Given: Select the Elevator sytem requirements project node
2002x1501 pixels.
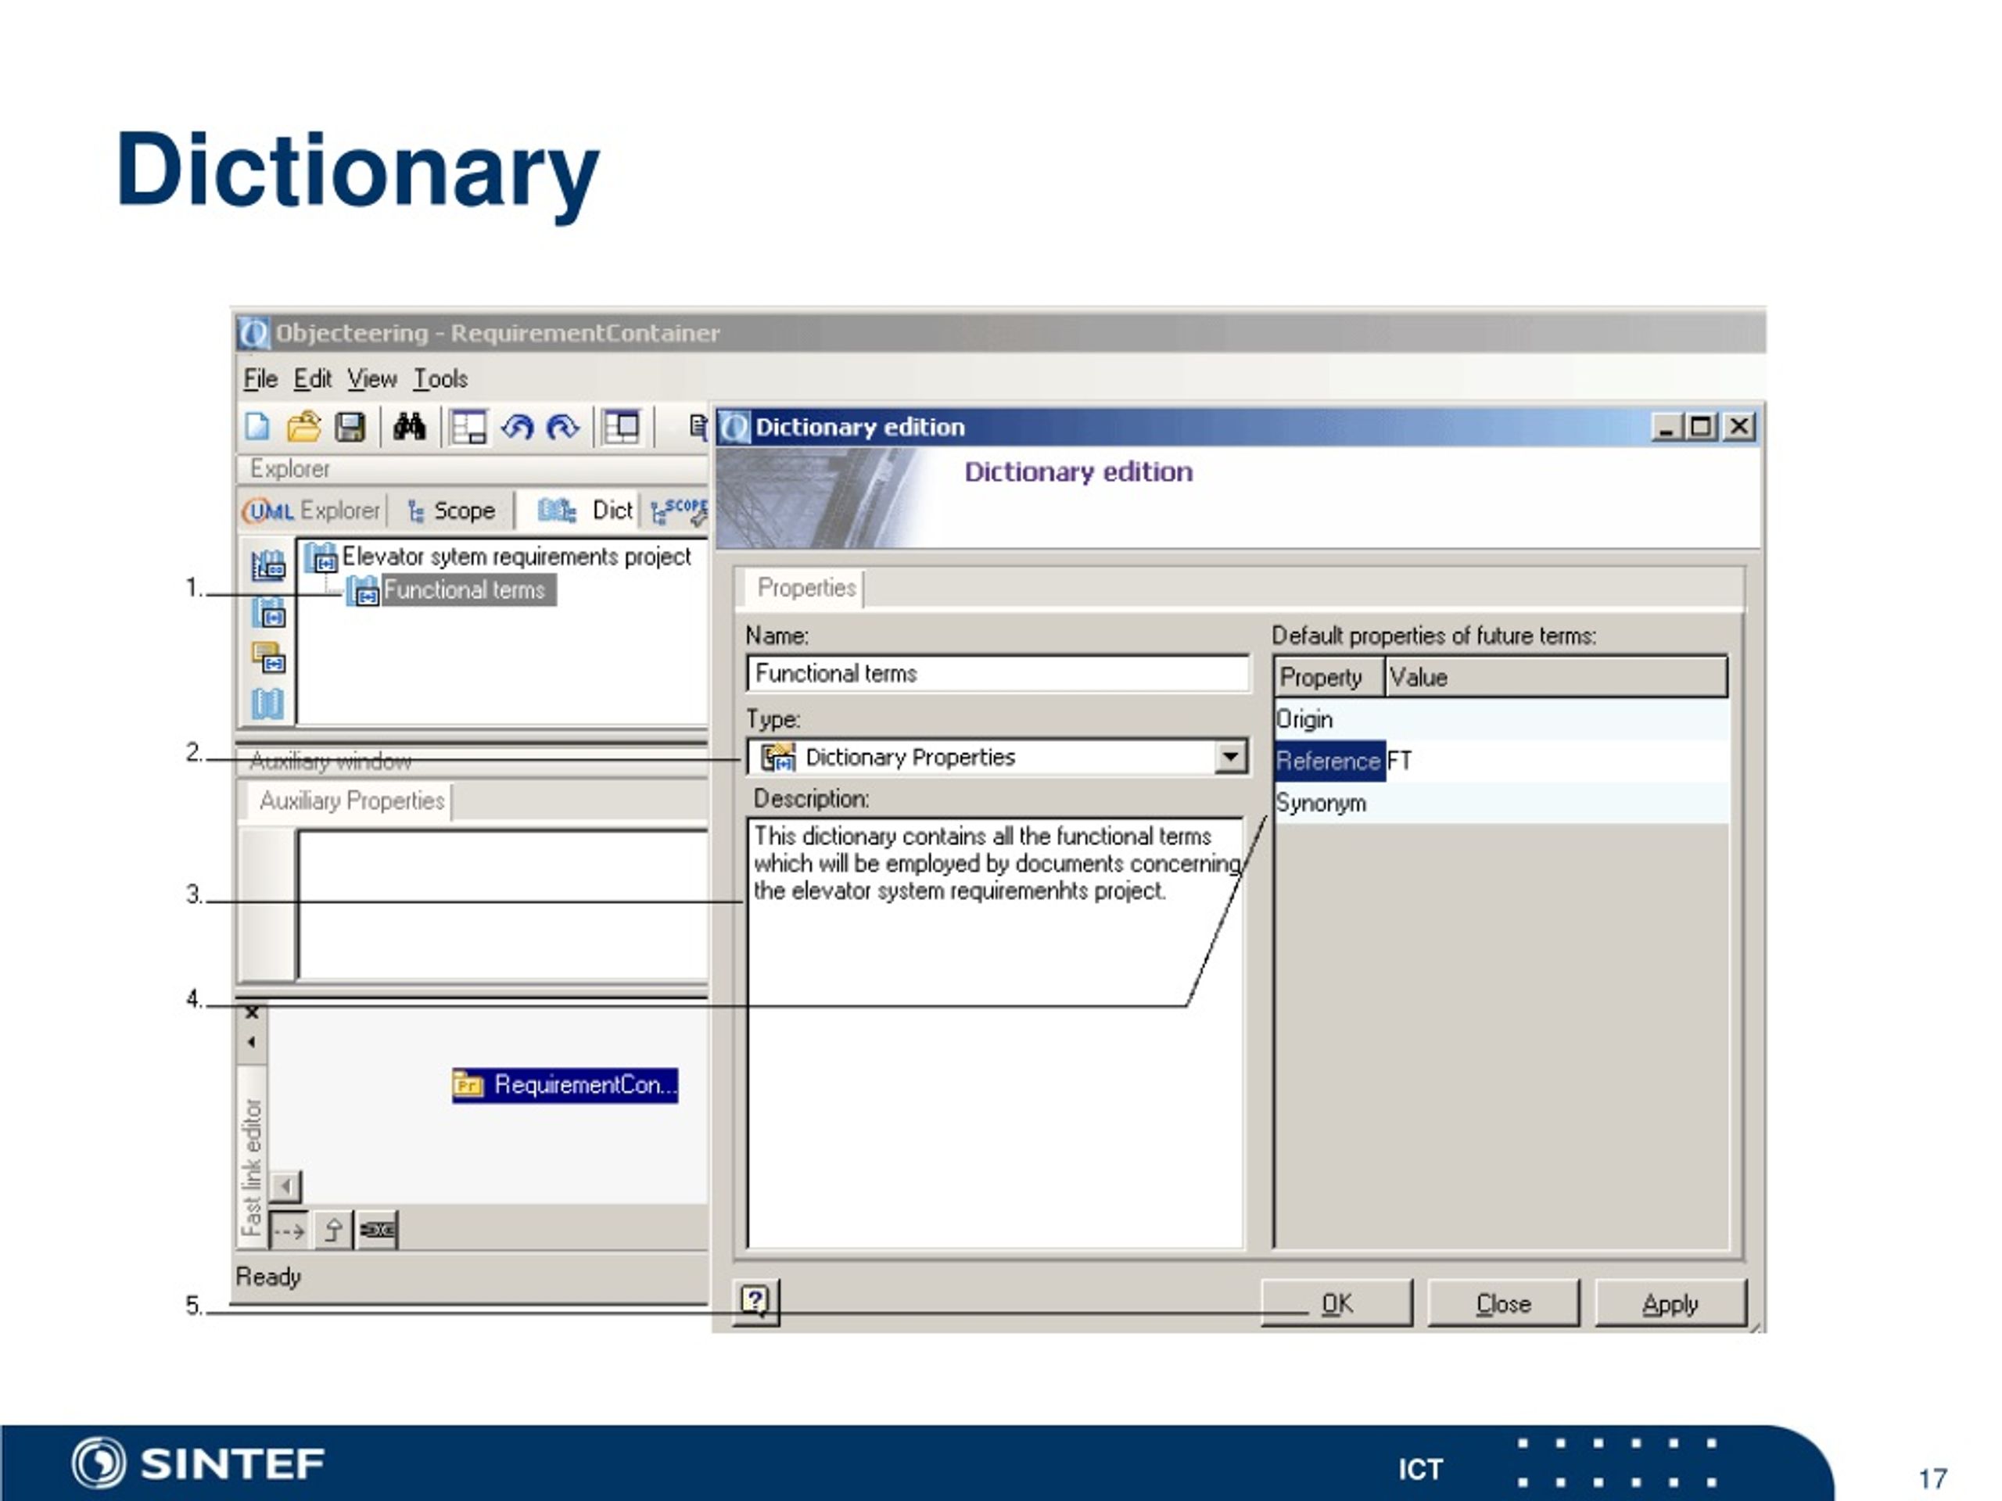Looking at the screenshot, I should pos(516,557).
